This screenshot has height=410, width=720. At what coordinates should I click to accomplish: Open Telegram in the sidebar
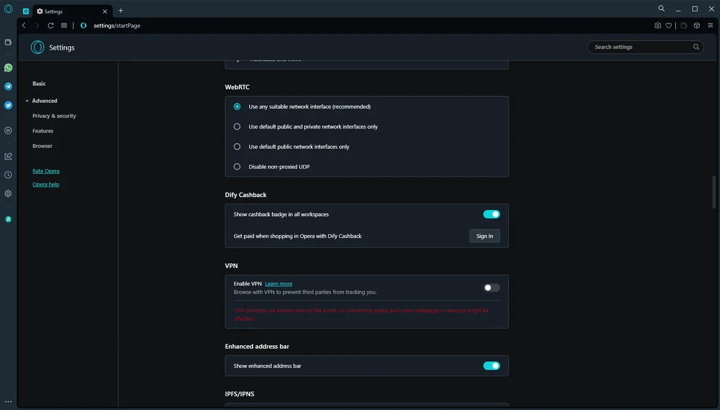pos(8,87)
